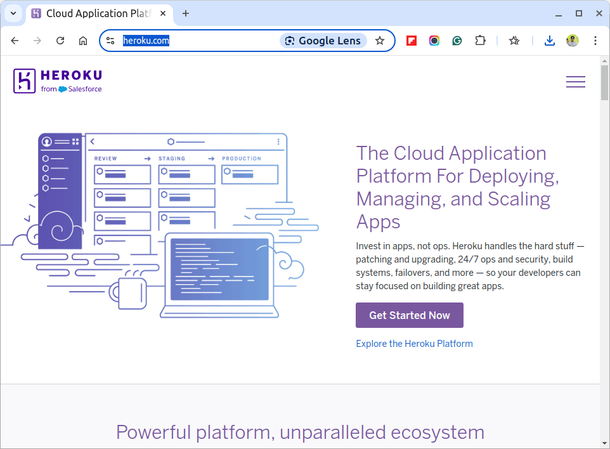Bookmark this page with the star icon
This screenshot has width=610, height=449.
tap(380, 41)
